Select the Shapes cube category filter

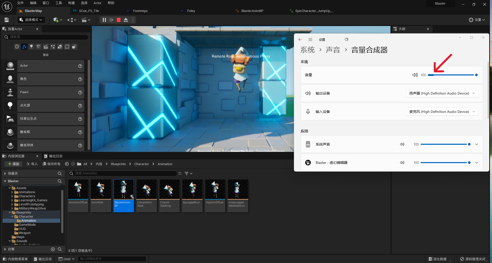(39, 47)
